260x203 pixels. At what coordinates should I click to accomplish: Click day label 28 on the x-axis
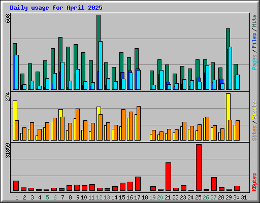tap(221, 197)
